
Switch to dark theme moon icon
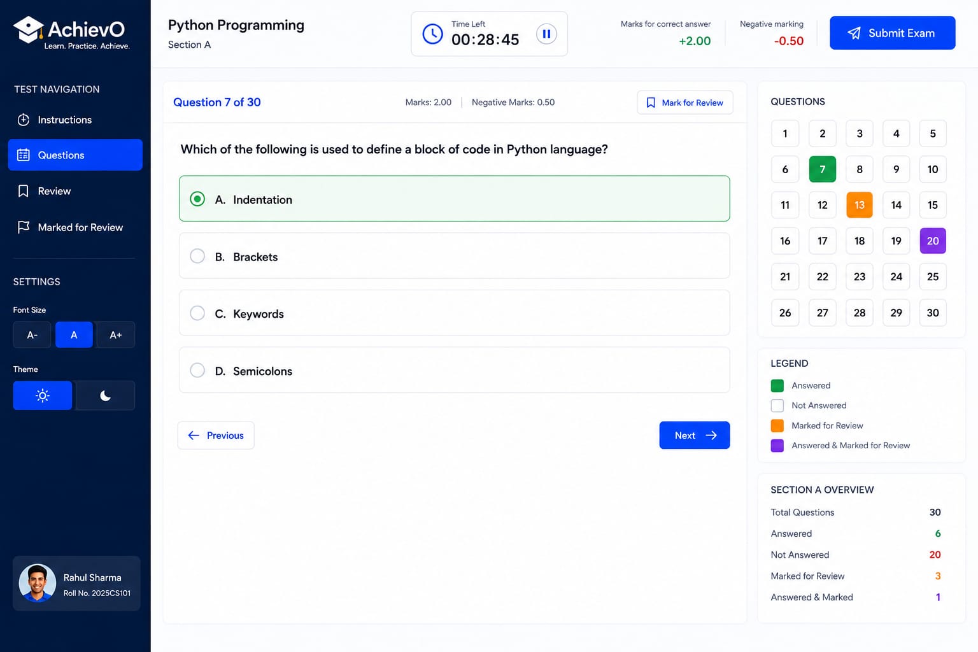click(x=105, y=395)
